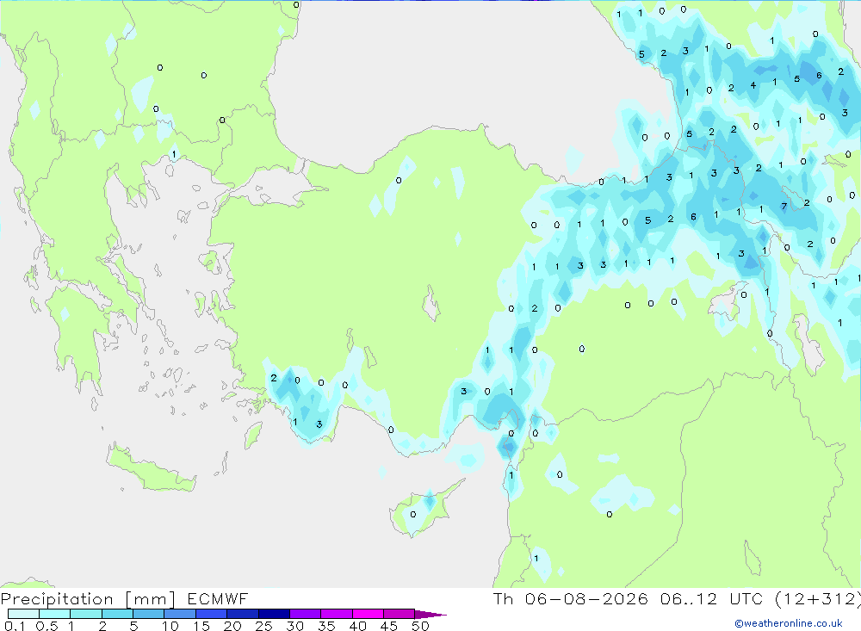Click the legend label '30'

[295, 626]
